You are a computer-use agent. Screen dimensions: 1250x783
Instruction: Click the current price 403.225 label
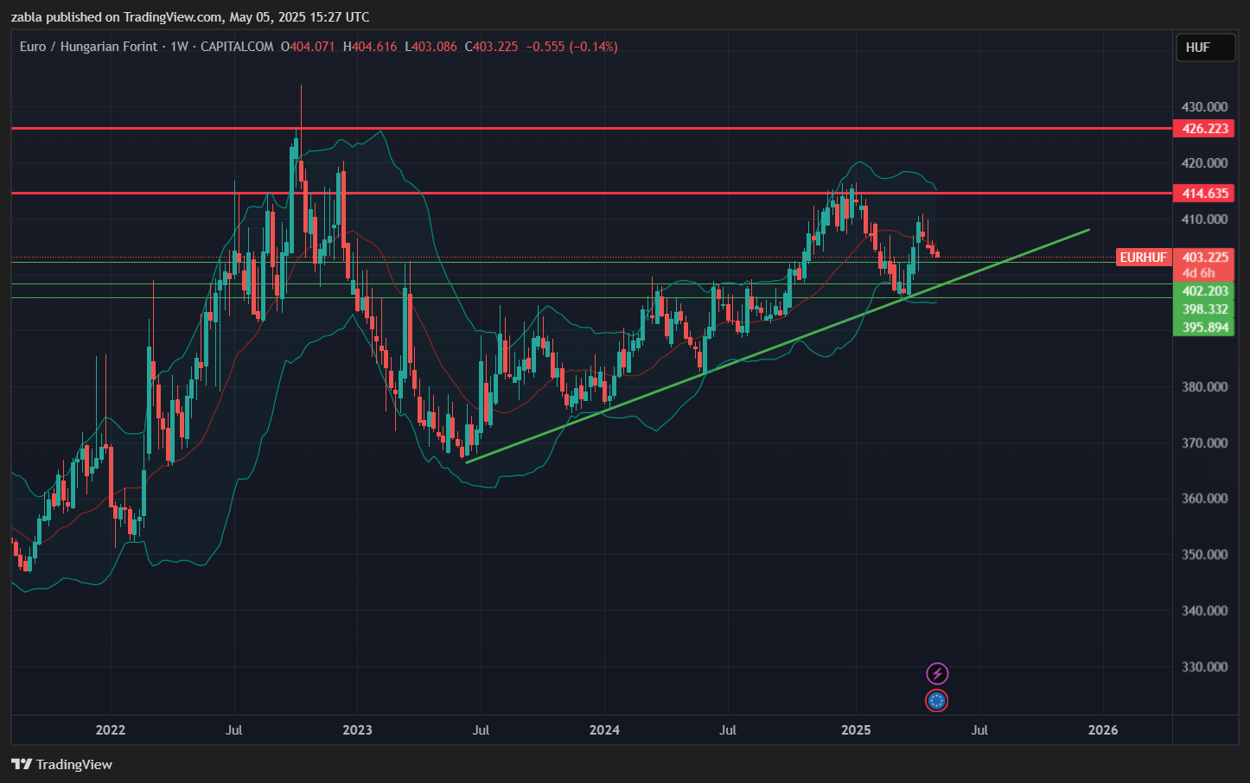1204,258
